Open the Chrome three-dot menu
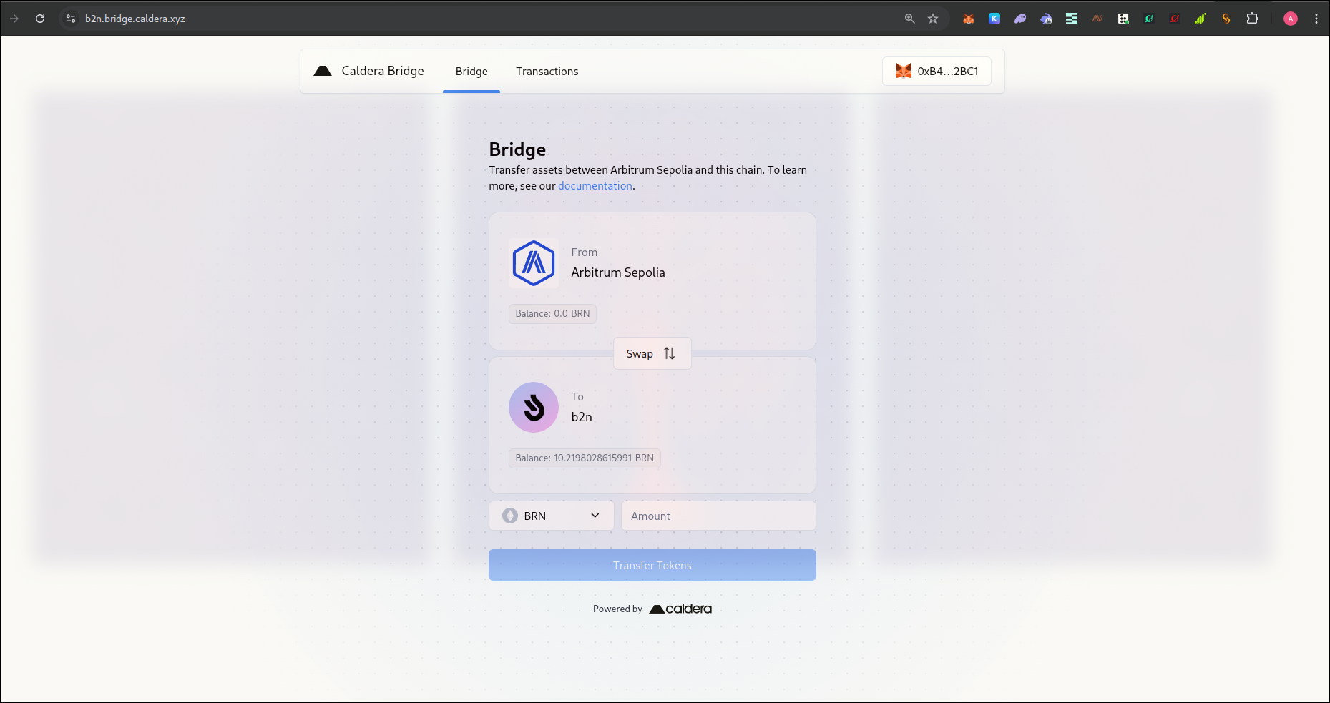Screen dimensions: 1330x703 1316,19
